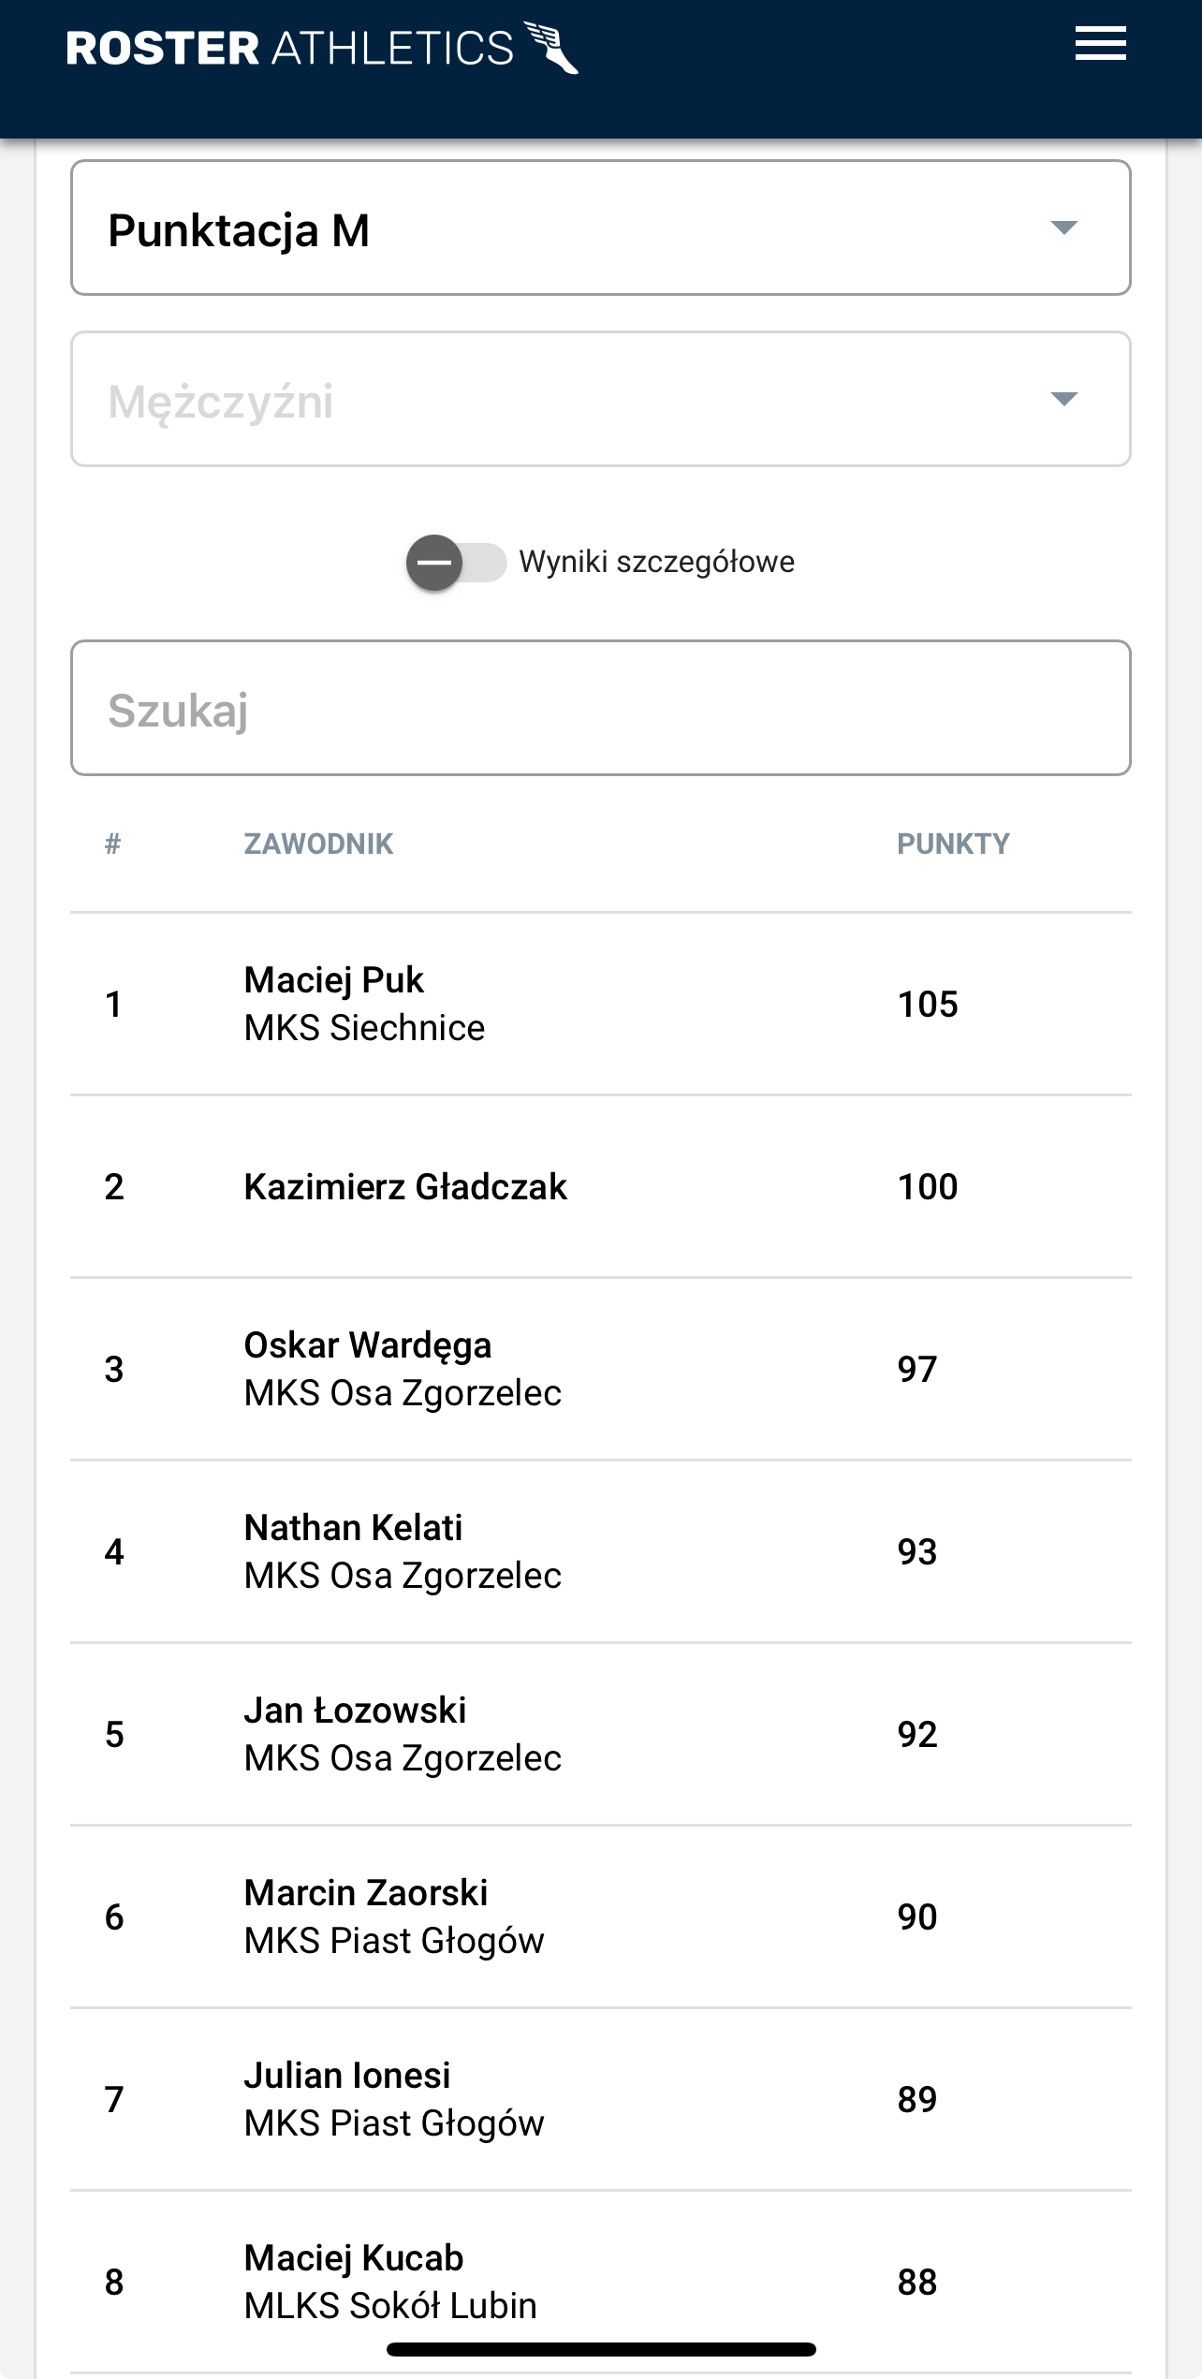This screenshot has height=2379, width=1202.
Task: Sort by the ZAWODNIK column header
Action: (x=318, y=844)
